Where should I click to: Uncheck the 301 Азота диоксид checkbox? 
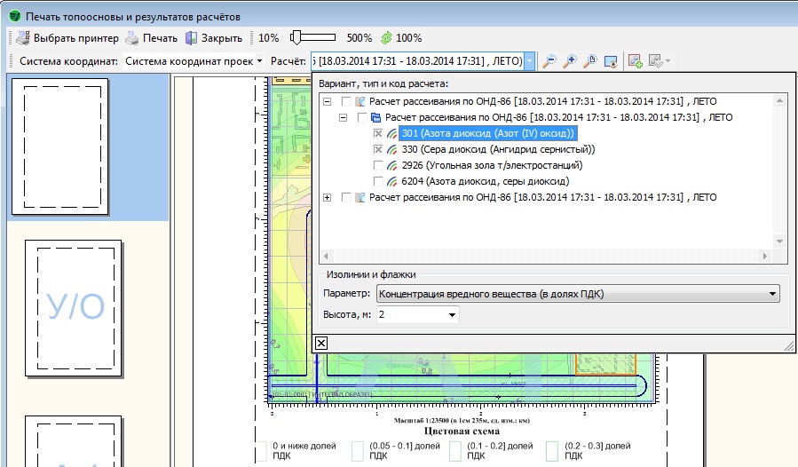(x=379, y=133)
